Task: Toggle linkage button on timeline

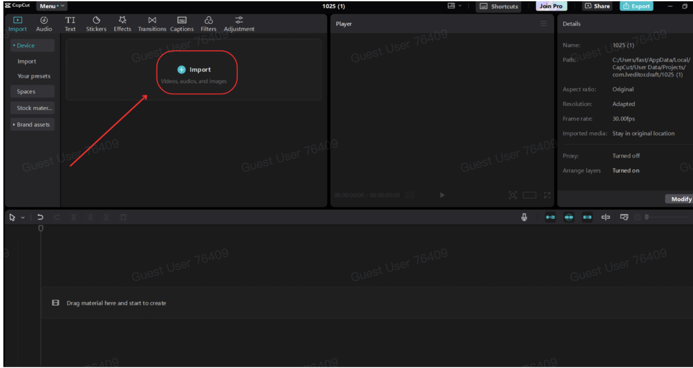Action: [587, 217]
